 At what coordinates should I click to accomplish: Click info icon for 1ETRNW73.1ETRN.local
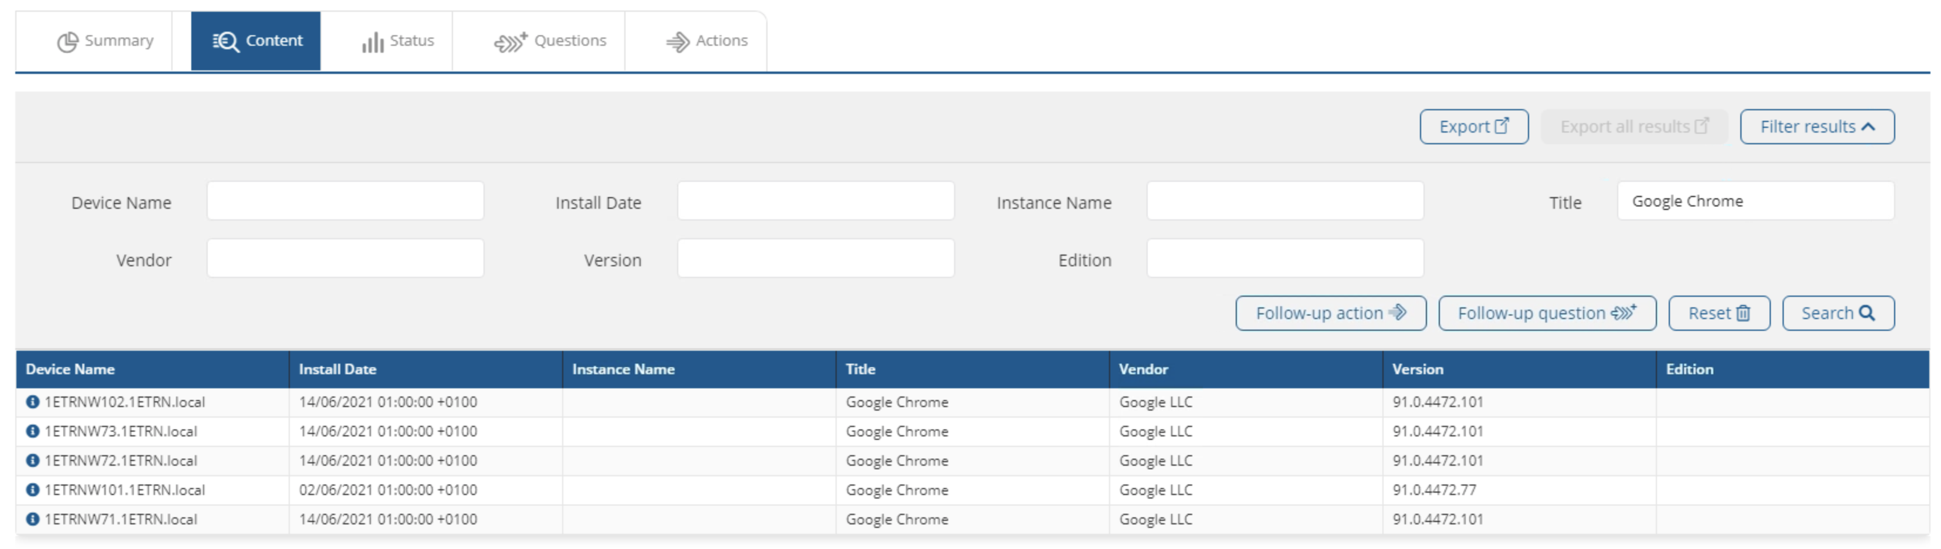(32, 432)
